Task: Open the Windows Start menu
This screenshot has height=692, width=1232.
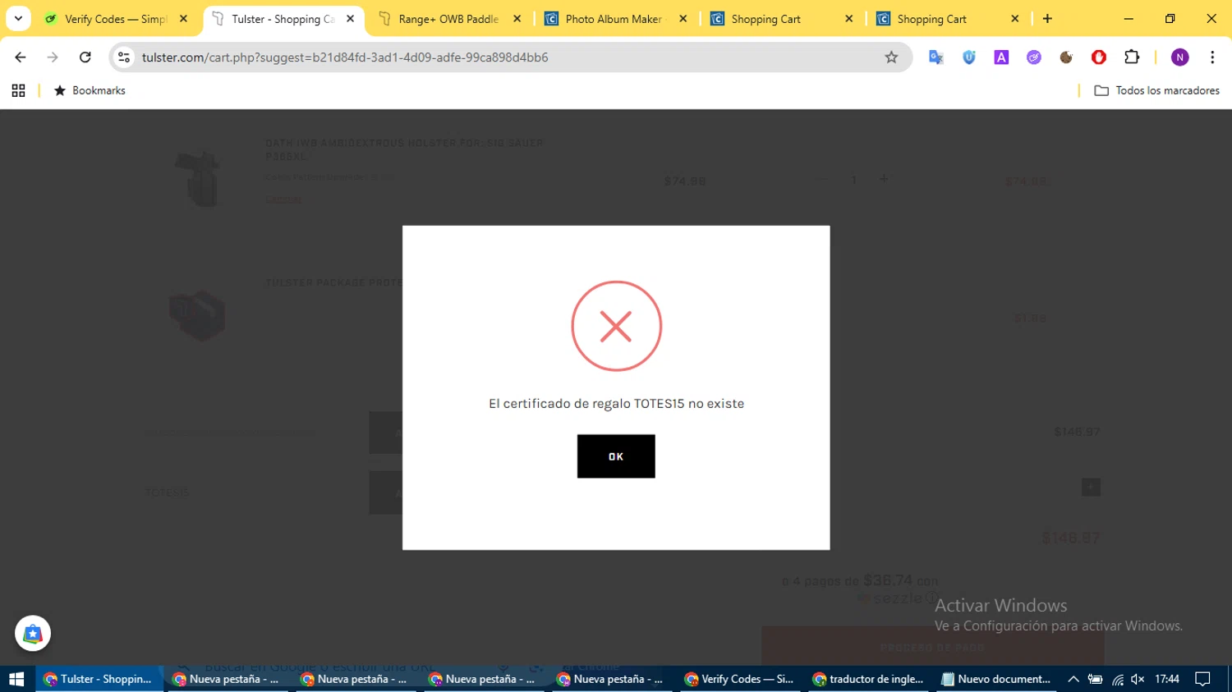Action: coord(16,679)
